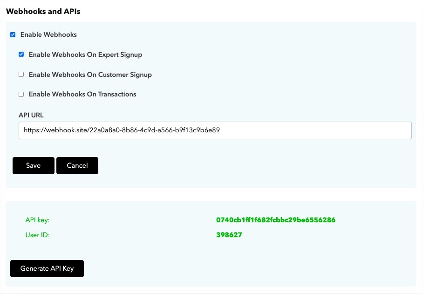This screenshot has height=294, width=423.
Task: Cancel the webhook changes
Action: 77,165
